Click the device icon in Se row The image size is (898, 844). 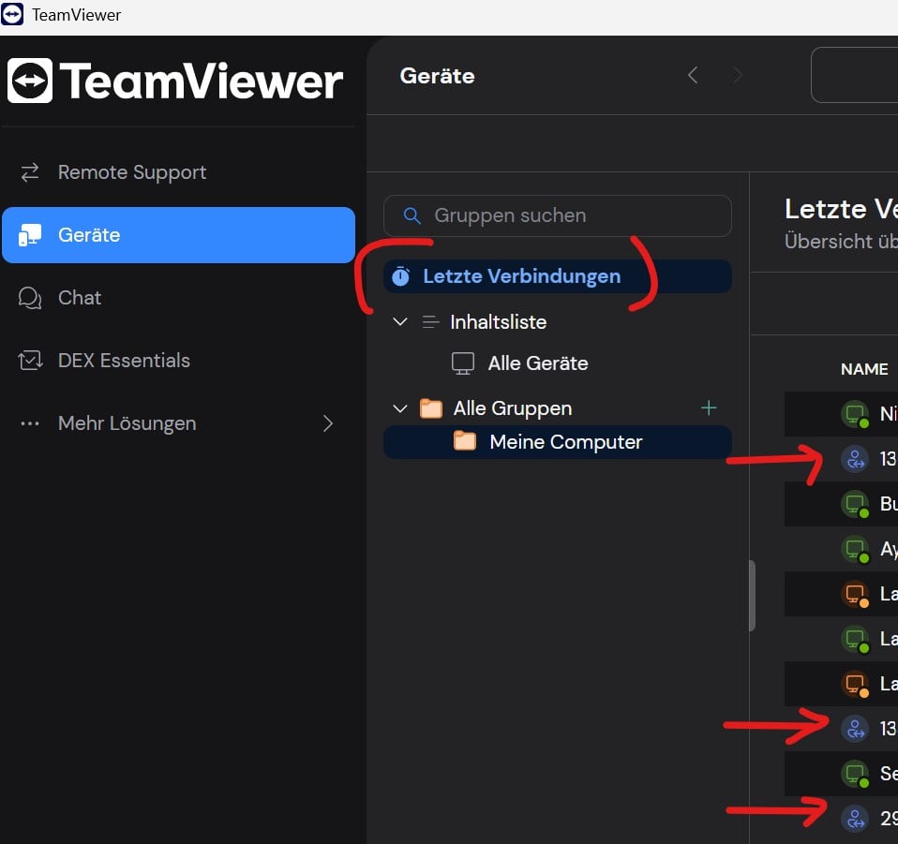tap(856, 774)
